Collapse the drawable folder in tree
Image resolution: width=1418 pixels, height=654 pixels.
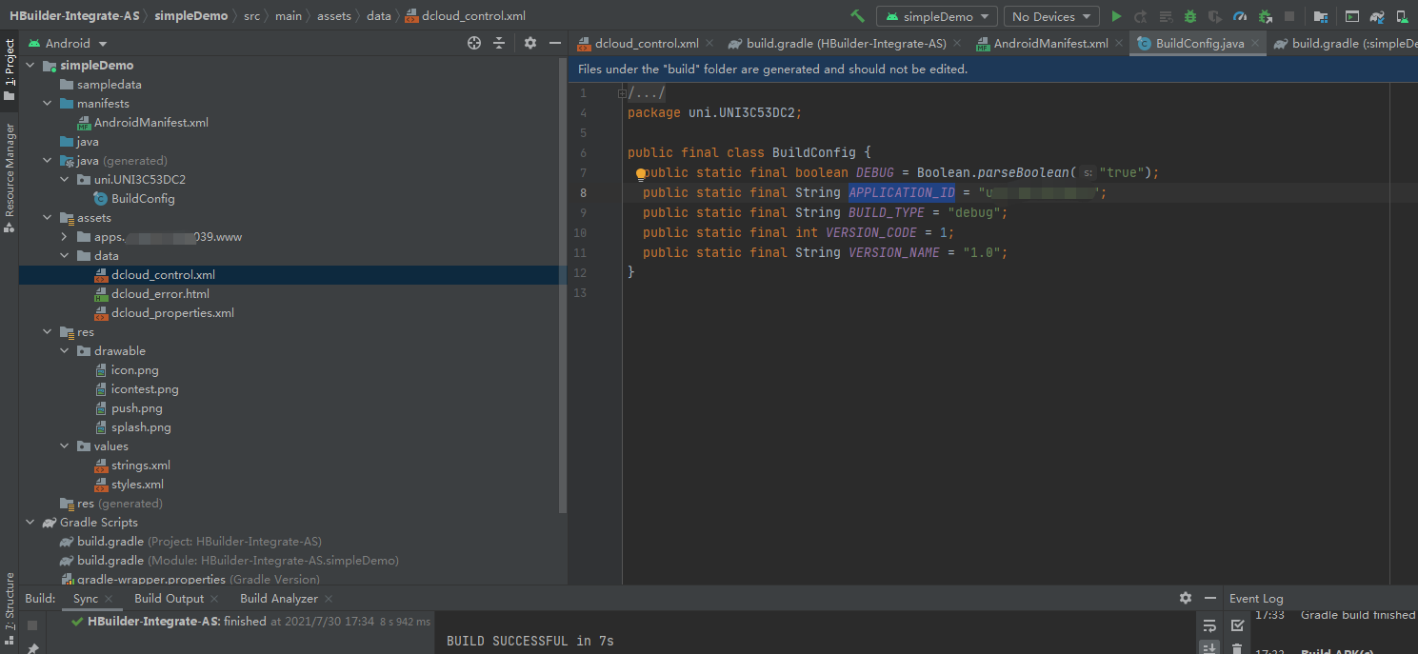pyautogui.click(x=65, y=351)
